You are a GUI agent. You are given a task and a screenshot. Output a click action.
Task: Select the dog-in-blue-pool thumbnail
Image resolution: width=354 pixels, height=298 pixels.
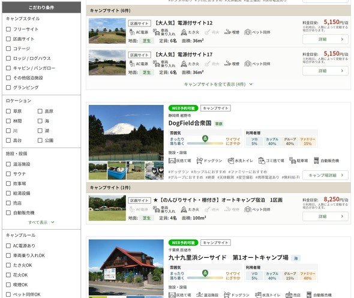coord(117,170)
